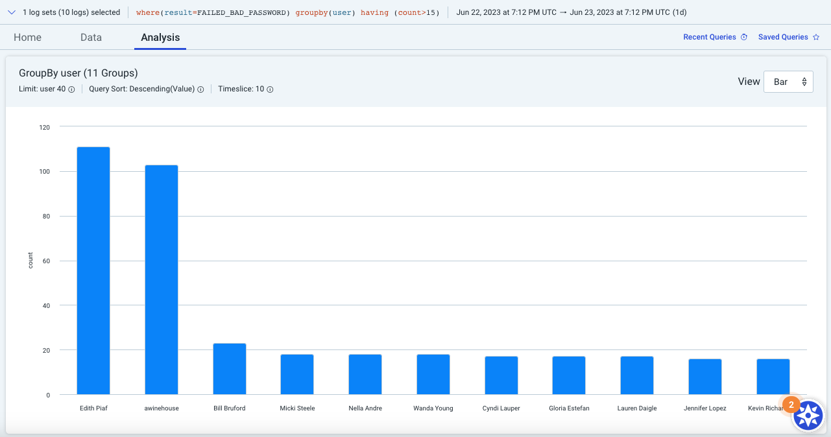Click the Bill Bruford bar

point(230,369)
